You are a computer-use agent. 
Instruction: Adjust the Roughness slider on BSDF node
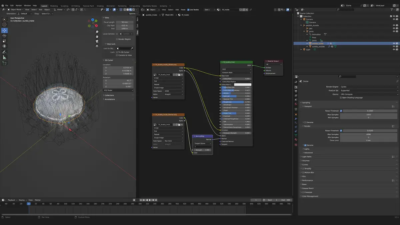pyautogui.click(x=236, y=102)
